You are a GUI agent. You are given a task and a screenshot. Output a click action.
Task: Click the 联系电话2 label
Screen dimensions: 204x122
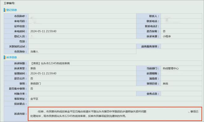point(152,26)
